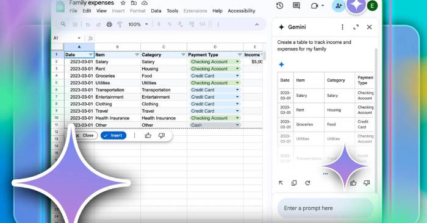The width and height of the screenshot is (427, 223).
Task: Open Gemini panel more options
Action: 342,27
